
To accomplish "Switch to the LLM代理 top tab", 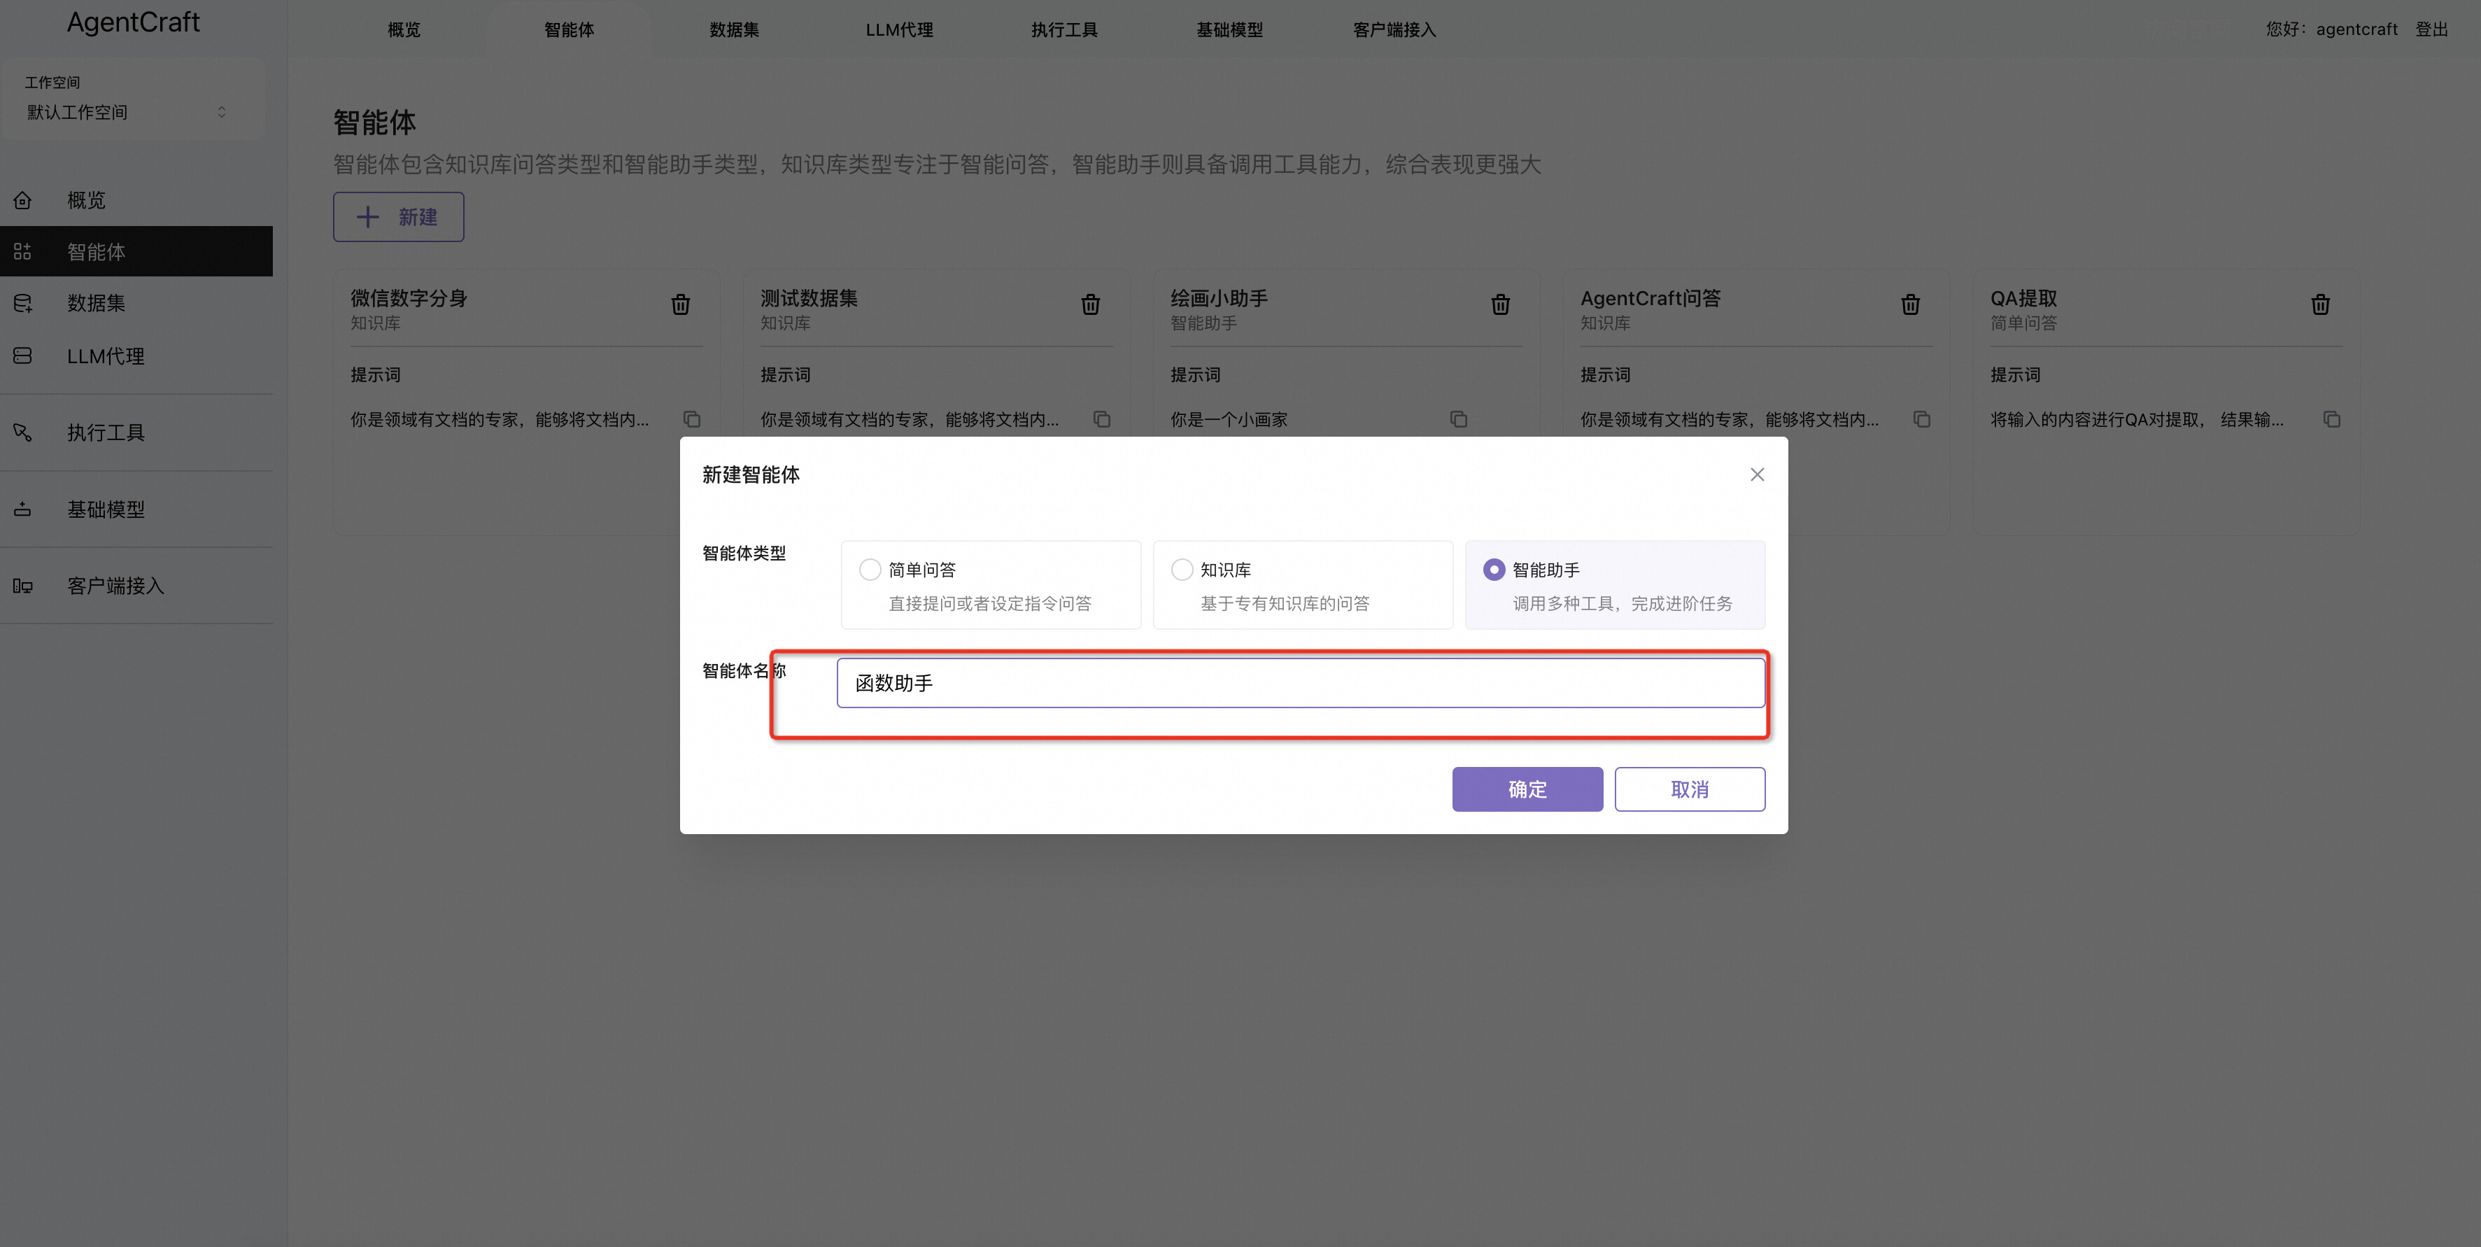I will pyautogui.click(x=900, y=30).
